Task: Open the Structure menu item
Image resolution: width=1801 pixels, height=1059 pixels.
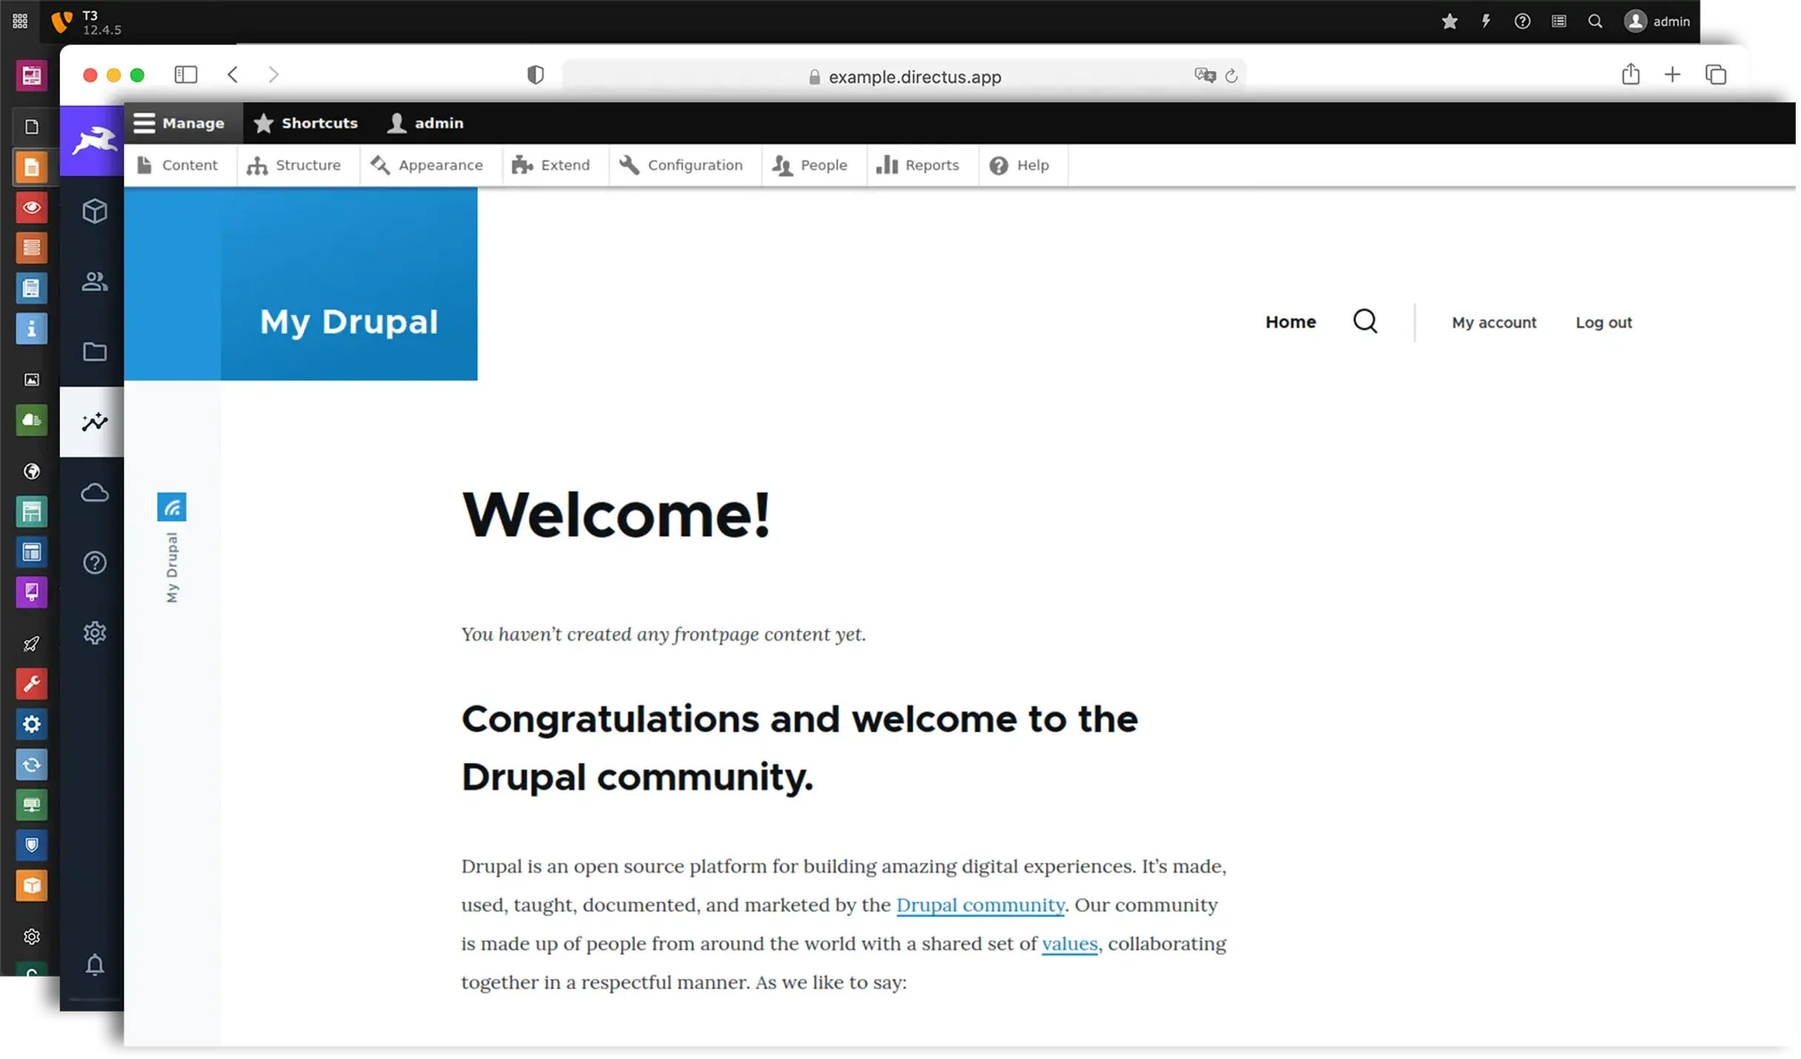Action: (294, 165)
